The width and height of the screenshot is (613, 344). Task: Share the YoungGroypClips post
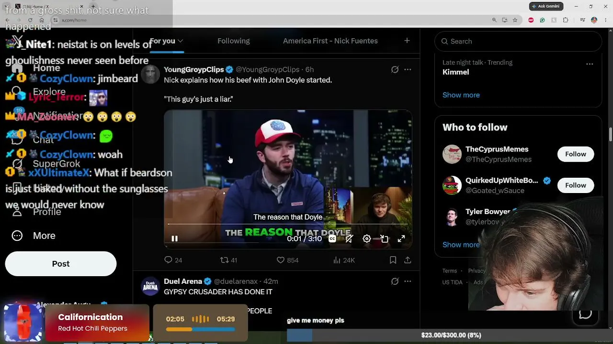click(408, 260)
